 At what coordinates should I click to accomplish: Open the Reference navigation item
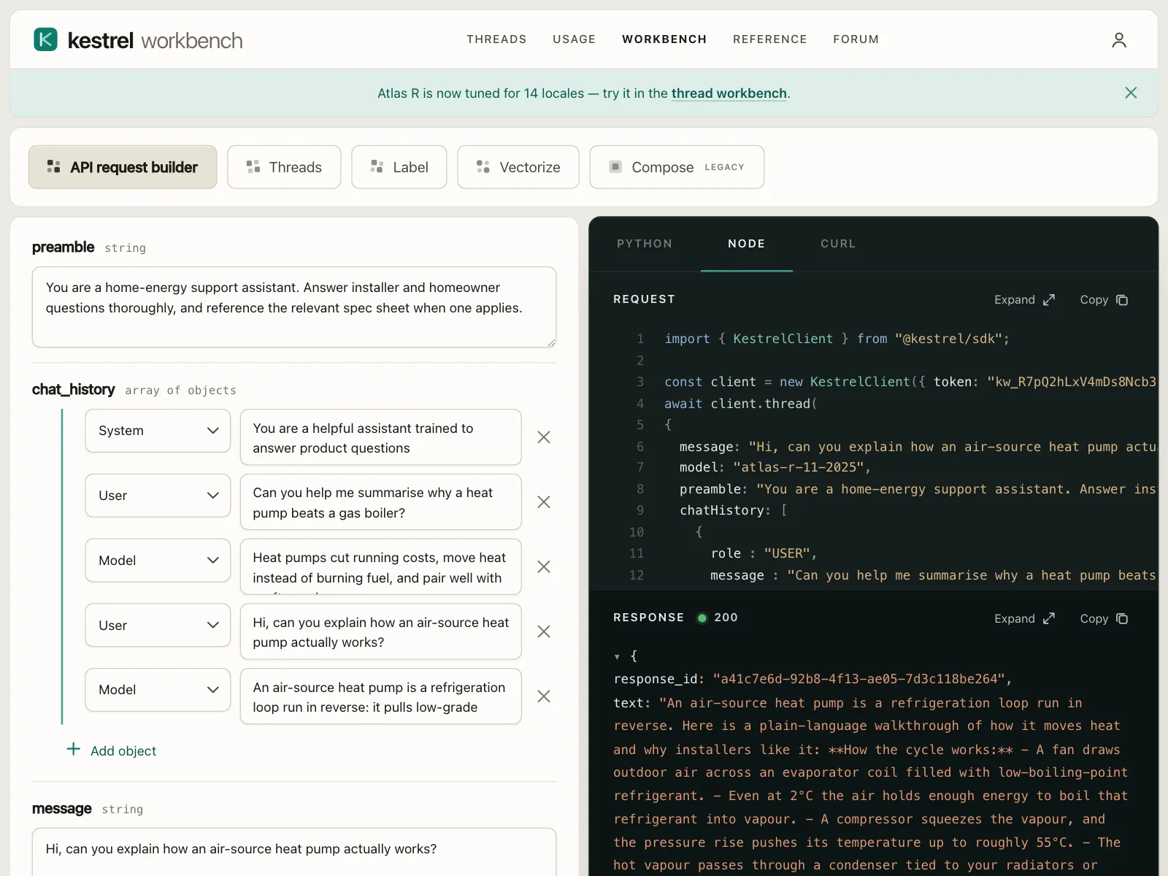770,39
